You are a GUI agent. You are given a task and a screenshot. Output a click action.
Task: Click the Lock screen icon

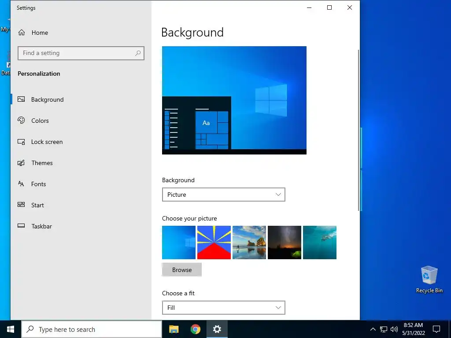21,142
